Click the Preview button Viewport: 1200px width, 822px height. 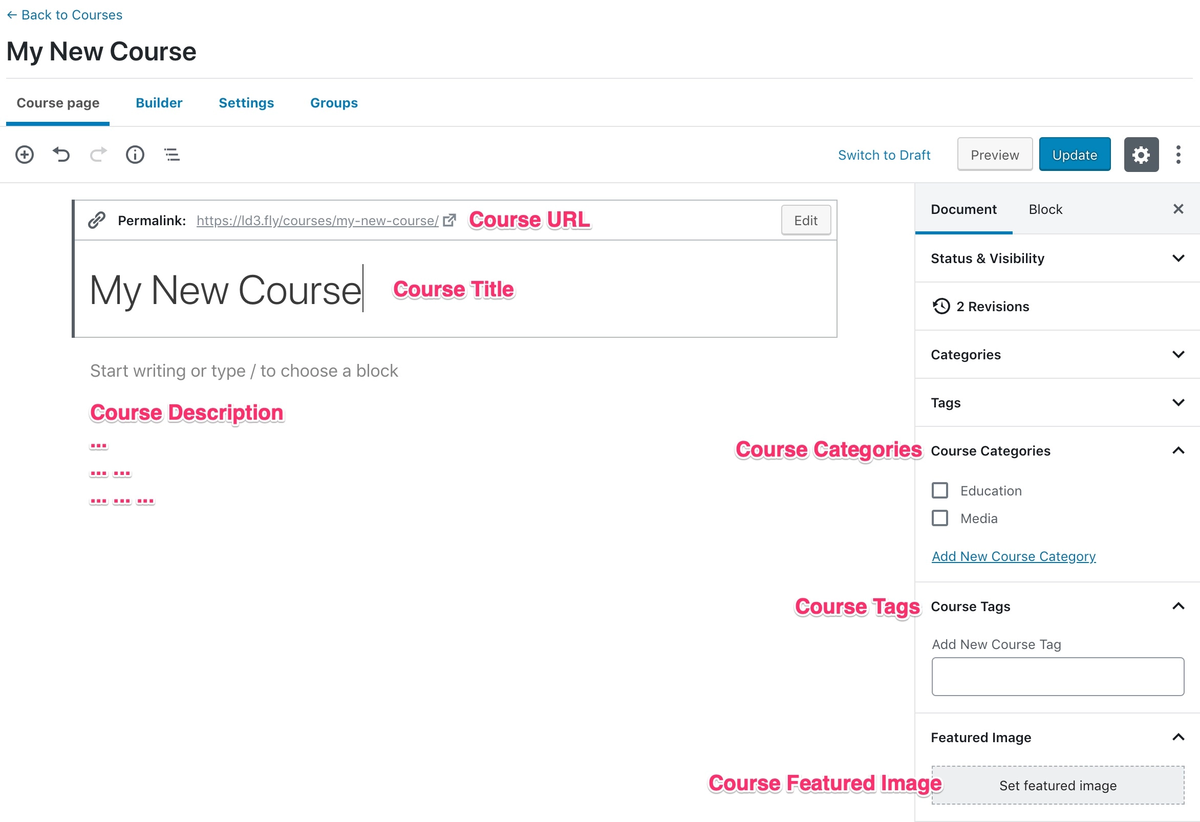coord(994,153)
